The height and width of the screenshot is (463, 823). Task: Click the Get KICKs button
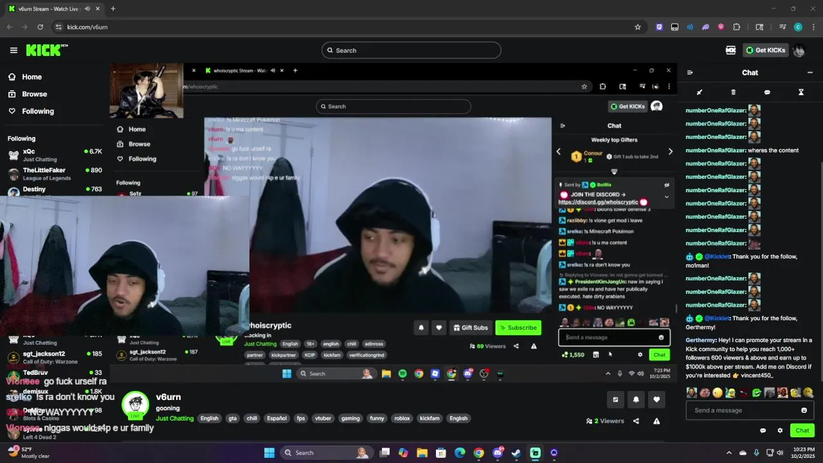point(765,50)
